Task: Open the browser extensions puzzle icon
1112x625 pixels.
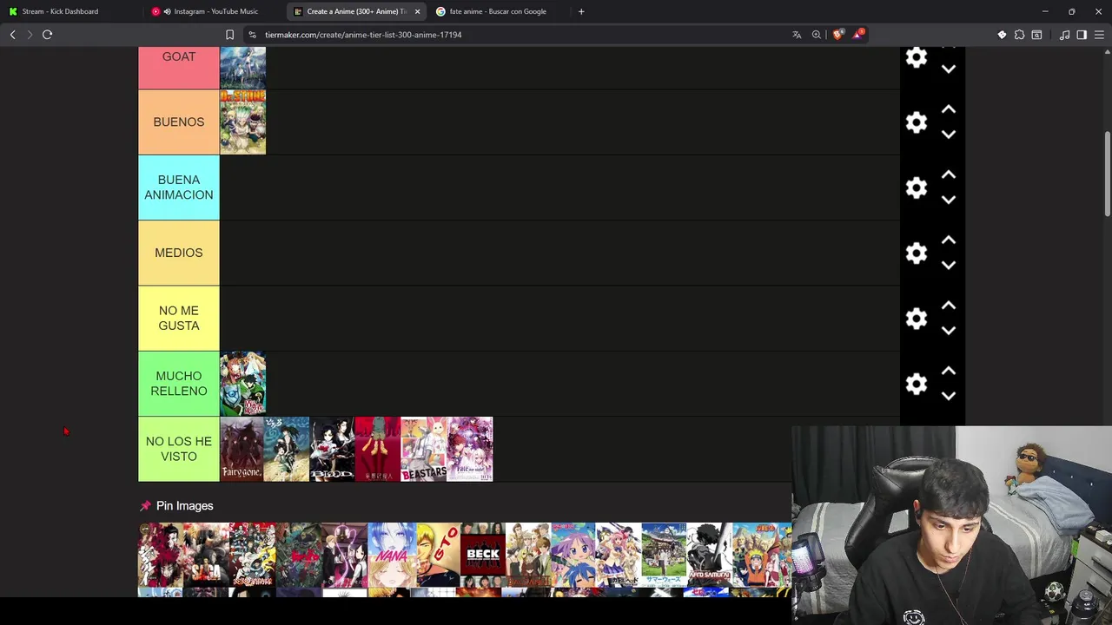Action: point(1019,35)
